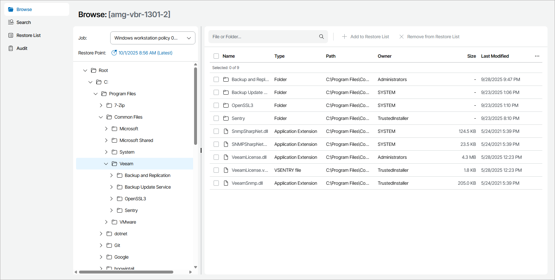Click the OpenSSL3 folder icon in file list
The image size is (555, 280).
point(226,105)
